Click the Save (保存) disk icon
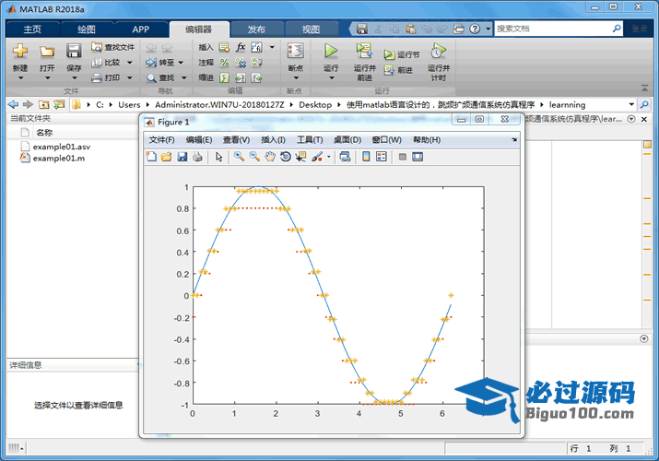The width and height of the screenshot is (659, 461). click(74, 51)
